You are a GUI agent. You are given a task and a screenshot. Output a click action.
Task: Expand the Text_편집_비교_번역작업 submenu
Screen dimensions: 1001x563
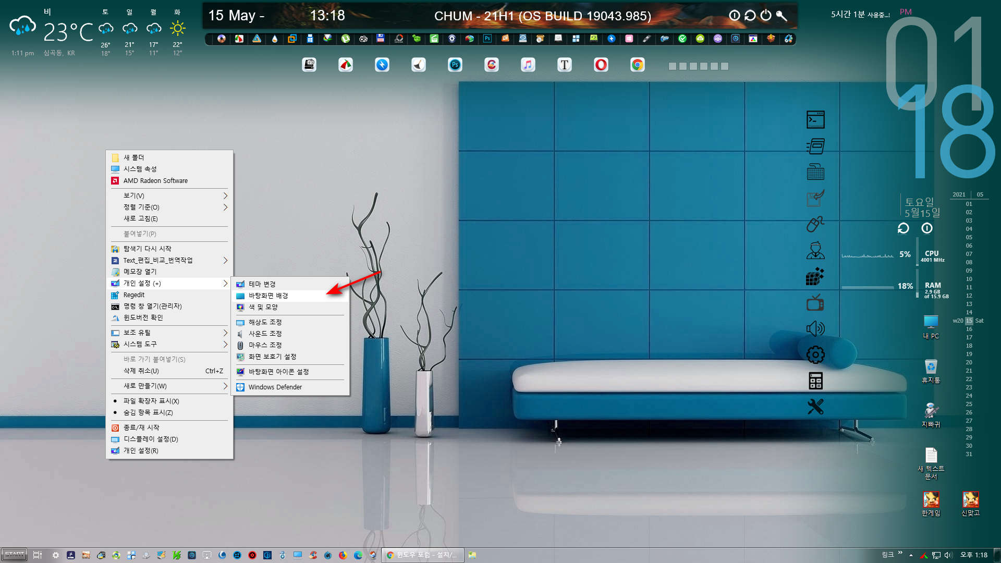click(x=169, y=260)
